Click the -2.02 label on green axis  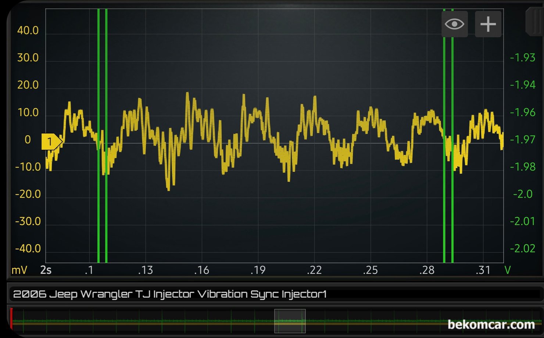coord(522,249)
